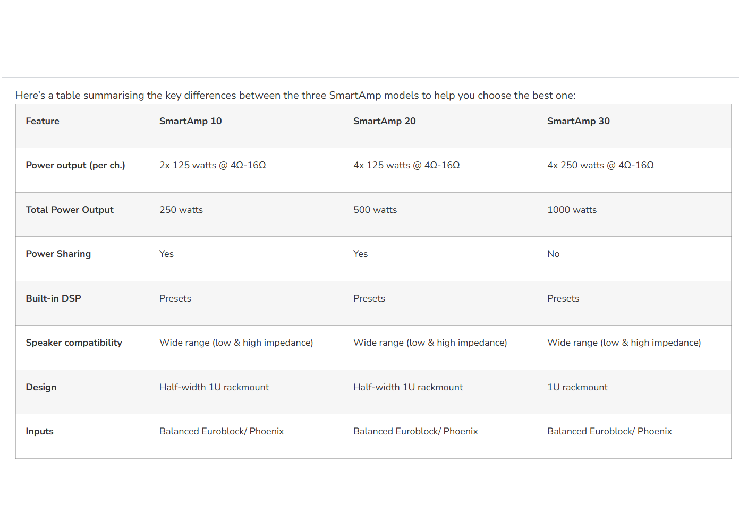This screenshot has width=739, height=522.
Task: Select the Power output (per ch.) row label
Action: click(x=75, y=165)
